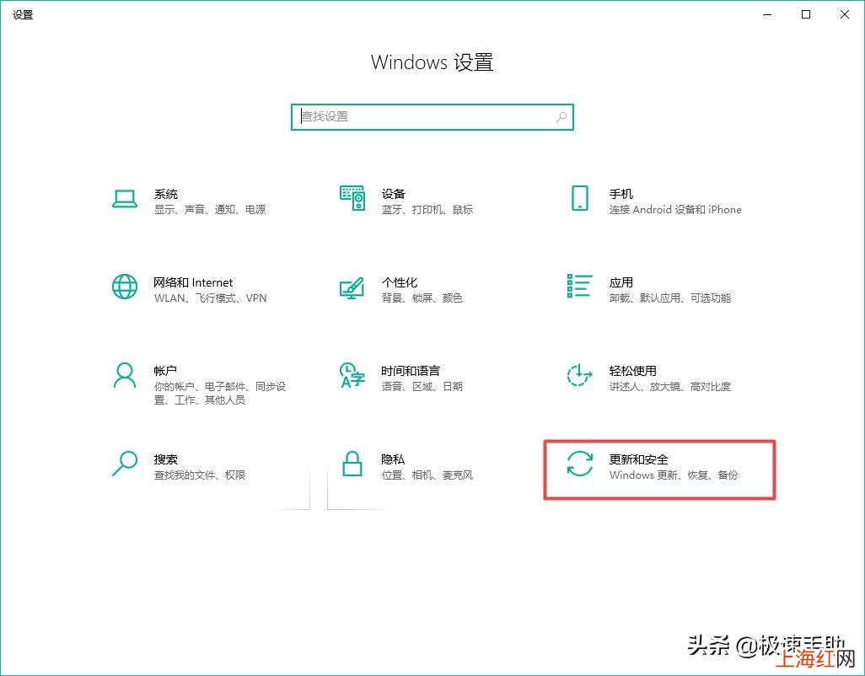Open the 个性化 paintbrush icon
Viewport: 865px width, 676px height.
click(352, 287)
